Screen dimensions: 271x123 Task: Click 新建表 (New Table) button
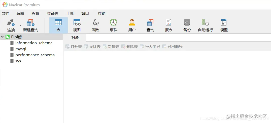111,47
